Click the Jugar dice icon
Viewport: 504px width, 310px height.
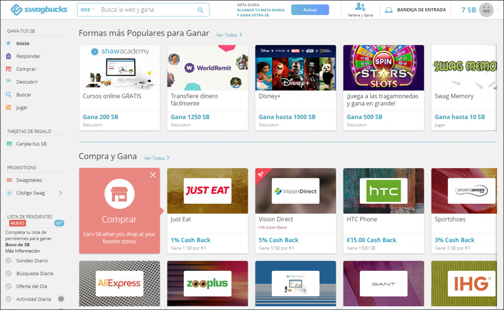[x=9, y=107]
